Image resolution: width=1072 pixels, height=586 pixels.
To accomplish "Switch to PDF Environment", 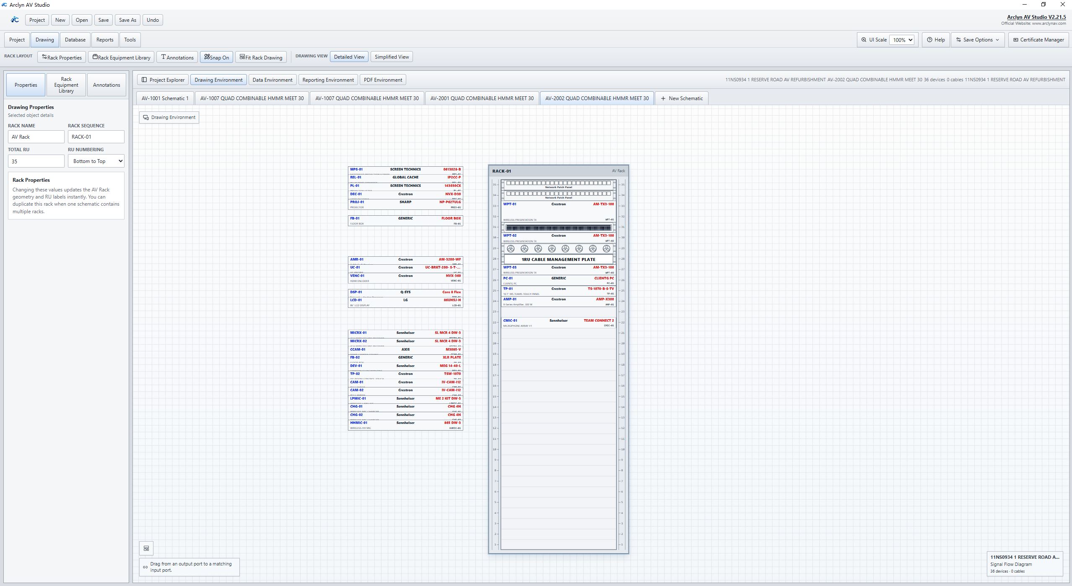I will coord(383,80).
